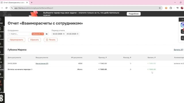184x103 pixels.
Task: Open the Начисление ЗП document link
Action: pos(42,64)
